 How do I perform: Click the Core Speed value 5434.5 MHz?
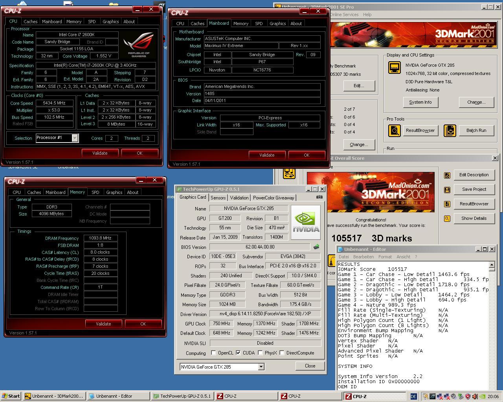pyautogui.click(x=54, y=103)
